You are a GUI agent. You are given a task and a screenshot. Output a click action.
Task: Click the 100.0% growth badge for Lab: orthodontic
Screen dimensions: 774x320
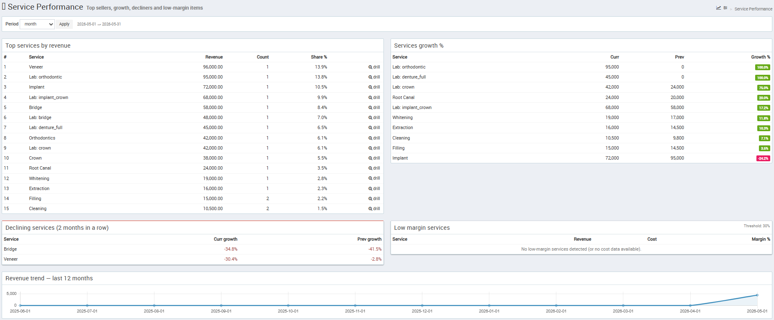[763, 67]
